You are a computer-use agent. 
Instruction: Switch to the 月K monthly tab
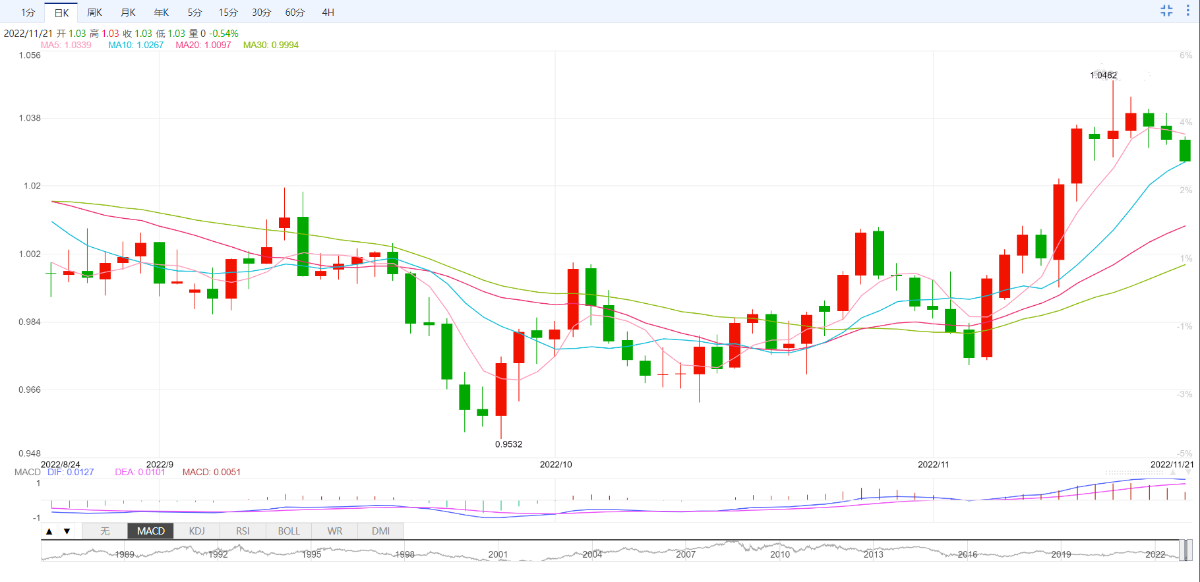(128, 13)
